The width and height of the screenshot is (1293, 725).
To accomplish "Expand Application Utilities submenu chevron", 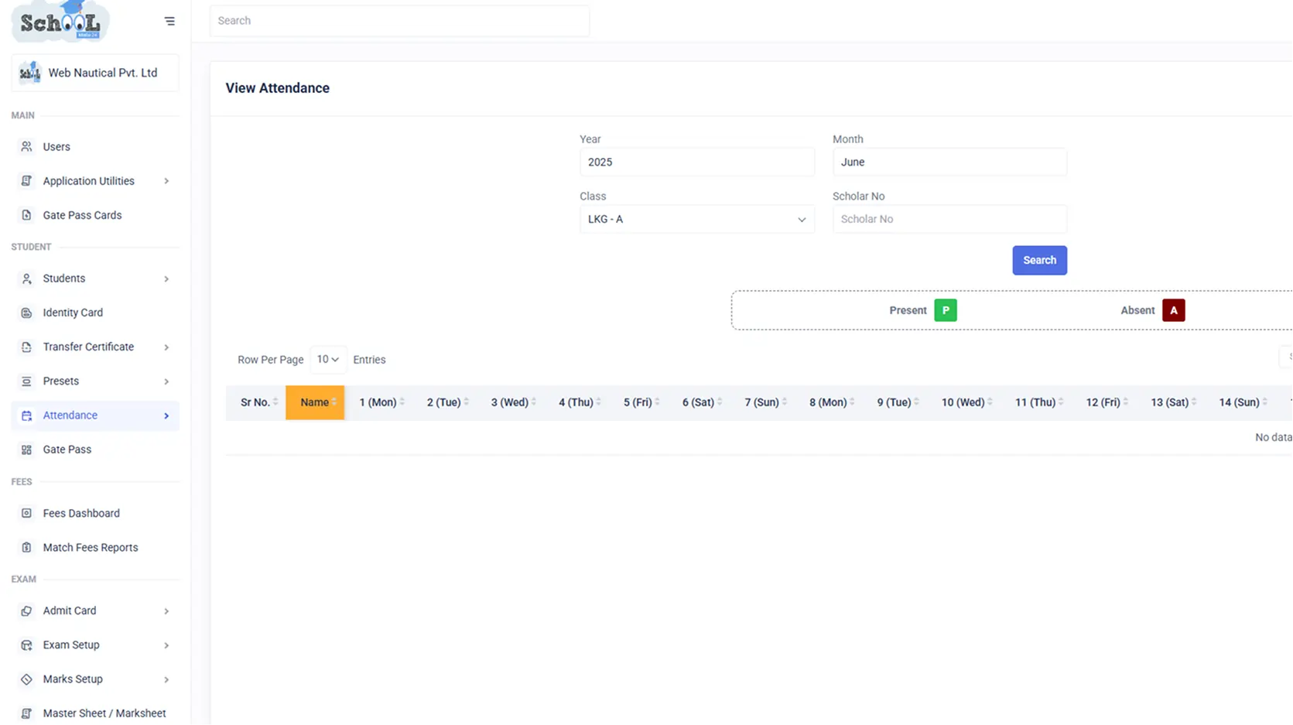I will (166, 181).
